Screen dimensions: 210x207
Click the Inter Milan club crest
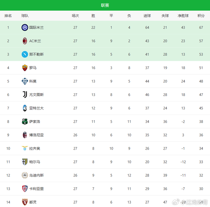25,28
